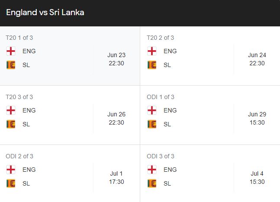Screen dimensions: 280x202
Task: Click England flag in T20 1 of 3
Action: point(11,51)
